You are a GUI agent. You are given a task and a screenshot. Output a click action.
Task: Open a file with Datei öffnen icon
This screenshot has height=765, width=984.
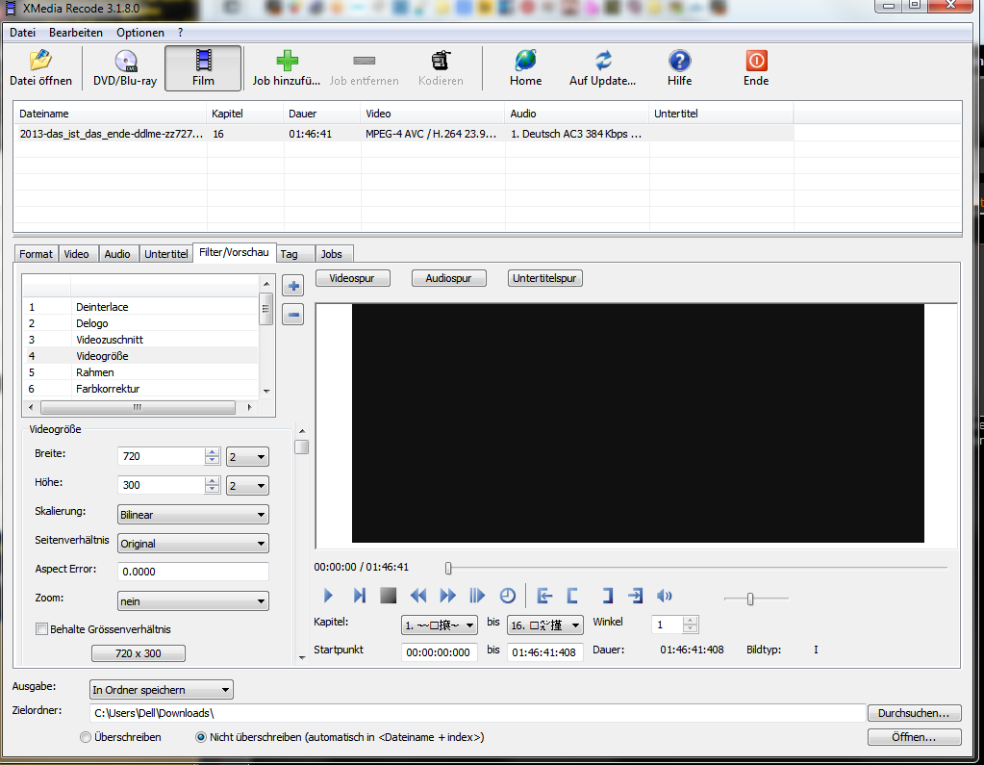point(40,61)
